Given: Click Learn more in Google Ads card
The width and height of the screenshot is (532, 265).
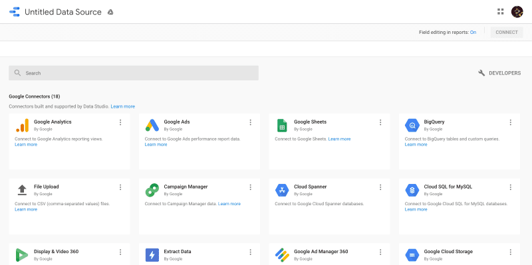Looking at the screenshot, I should [x=156, y=144].
